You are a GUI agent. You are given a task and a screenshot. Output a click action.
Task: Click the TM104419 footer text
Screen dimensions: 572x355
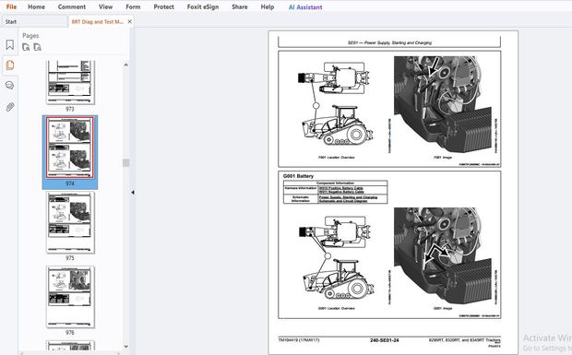(x=299, y=340)
